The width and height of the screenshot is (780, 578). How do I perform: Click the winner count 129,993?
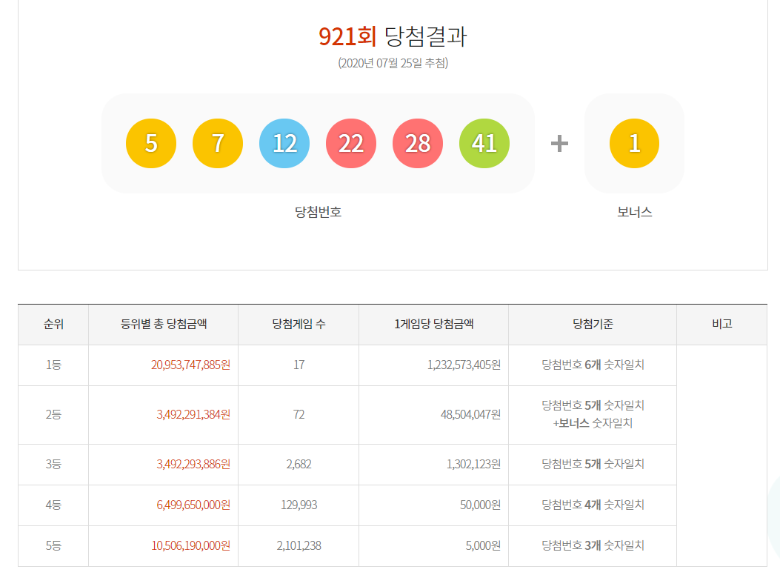(x=299, y=505)
